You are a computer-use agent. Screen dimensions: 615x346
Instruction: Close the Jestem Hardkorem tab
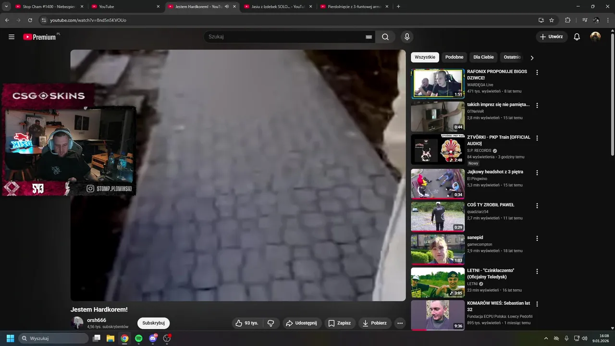234,7
